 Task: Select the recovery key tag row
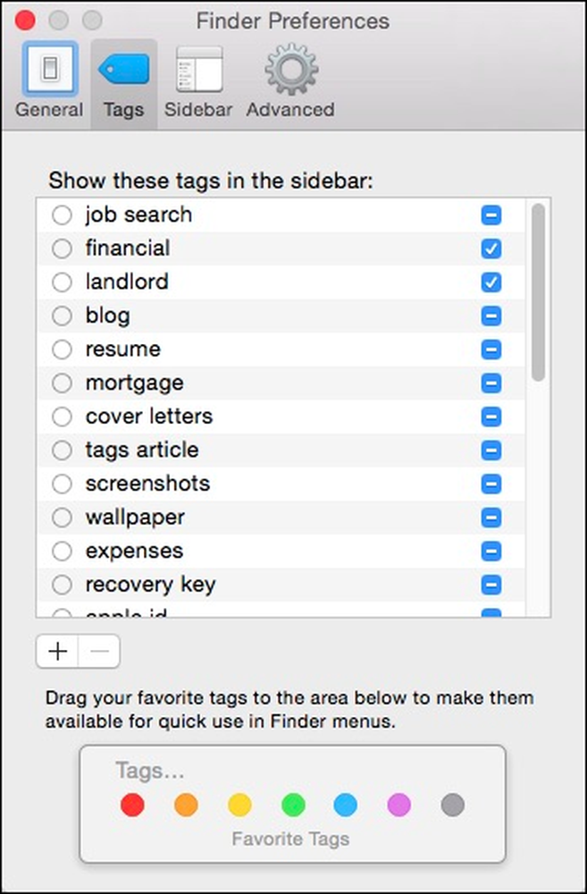[x=281, y=585]
